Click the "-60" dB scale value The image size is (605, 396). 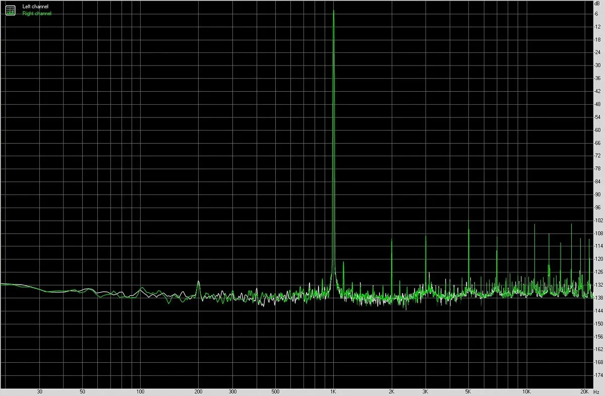point(598,129)
